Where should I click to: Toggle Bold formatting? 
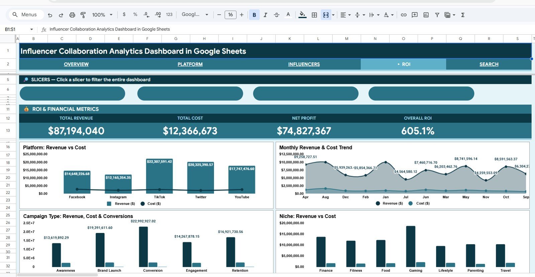click(x=254, y=15)
